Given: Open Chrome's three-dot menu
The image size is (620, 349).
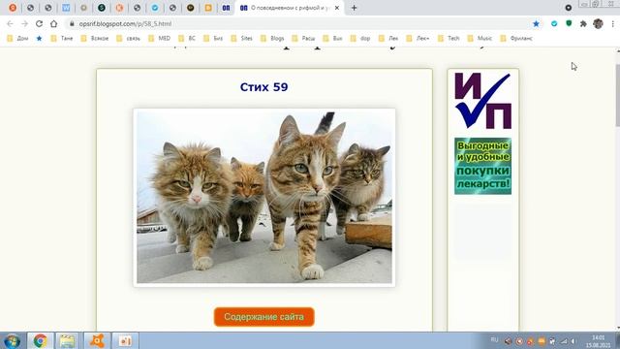Looking at the screenshot, I should tap(612, 23).
